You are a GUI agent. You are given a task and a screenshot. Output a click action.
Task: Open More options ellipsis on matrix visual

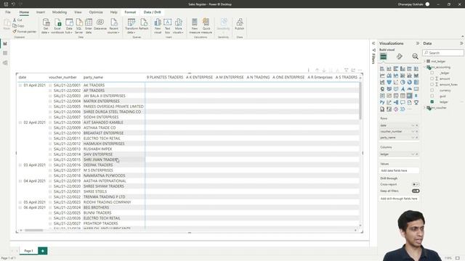point(360,70)
